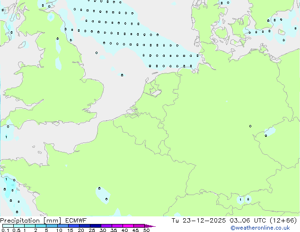Click the '10' legend value
This screenshot has width=300, height=232.
click(x=59, y=230)
